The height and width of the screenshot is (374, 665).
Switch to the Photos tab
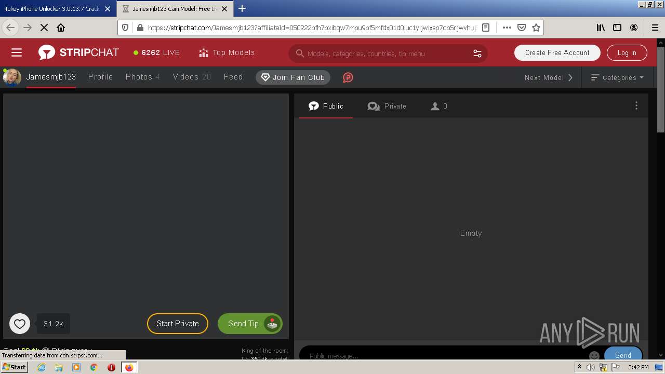142,77
